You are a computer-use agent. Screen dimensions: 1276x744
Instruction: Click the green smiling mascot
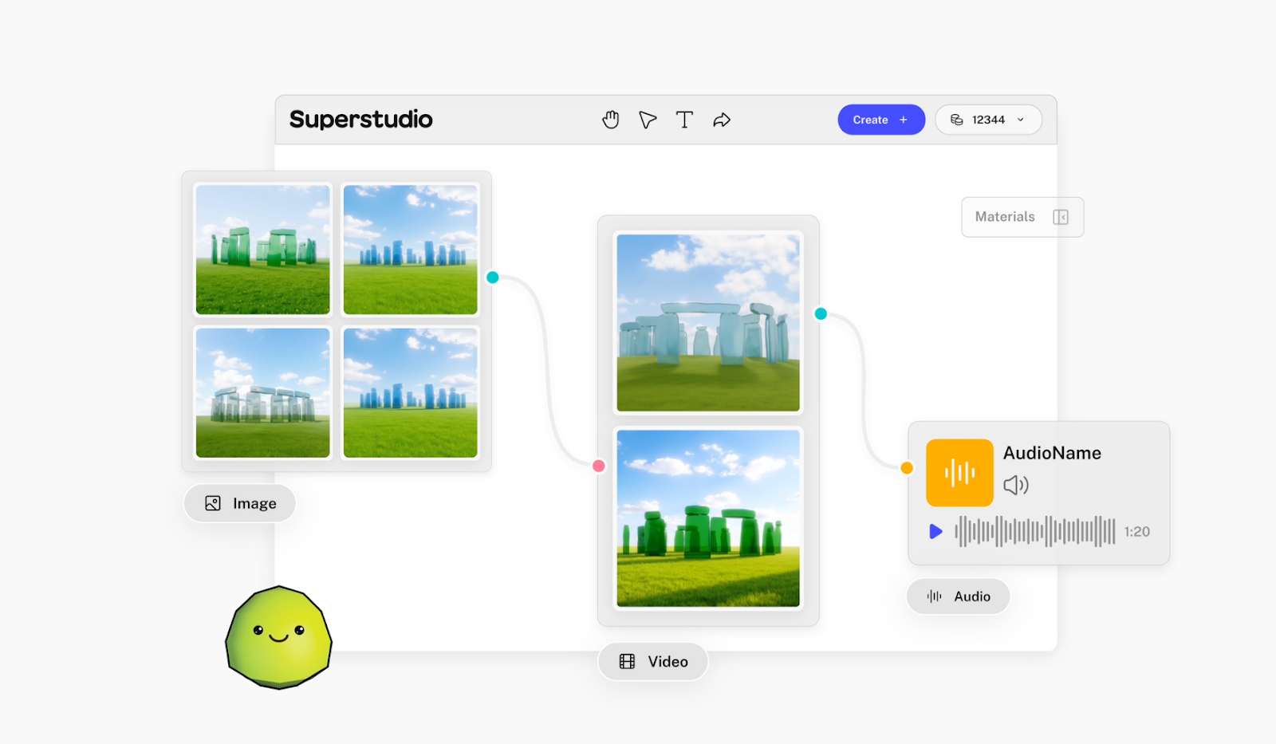(x=279, y=637)
